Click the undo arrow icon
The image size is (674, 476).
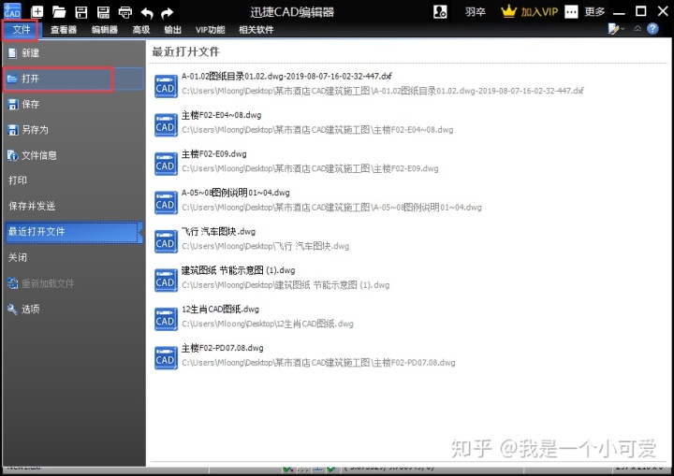(147, 13)
